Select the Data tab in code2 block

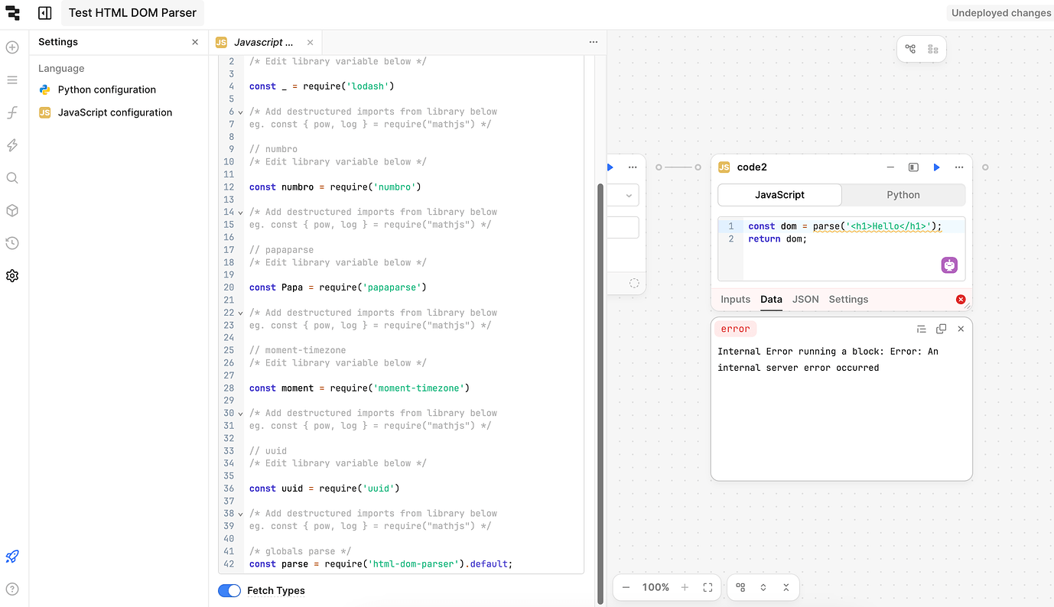point(771,300)
